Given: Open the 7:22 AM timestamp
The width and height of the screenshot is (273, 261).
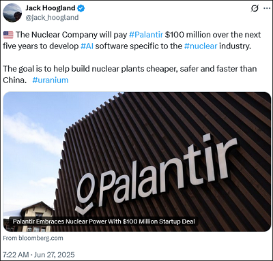Looking at the screenshot, I should [16, 255].
